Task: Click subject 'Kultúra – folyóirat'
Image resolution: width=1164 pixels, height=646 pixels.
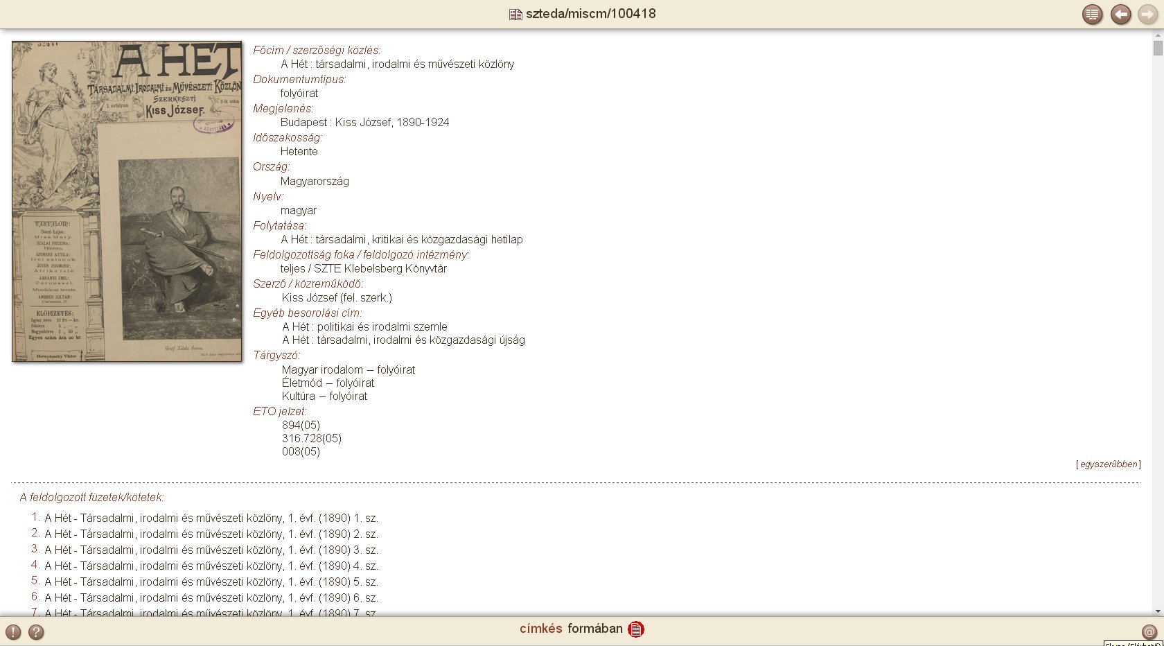Action: 324,396
